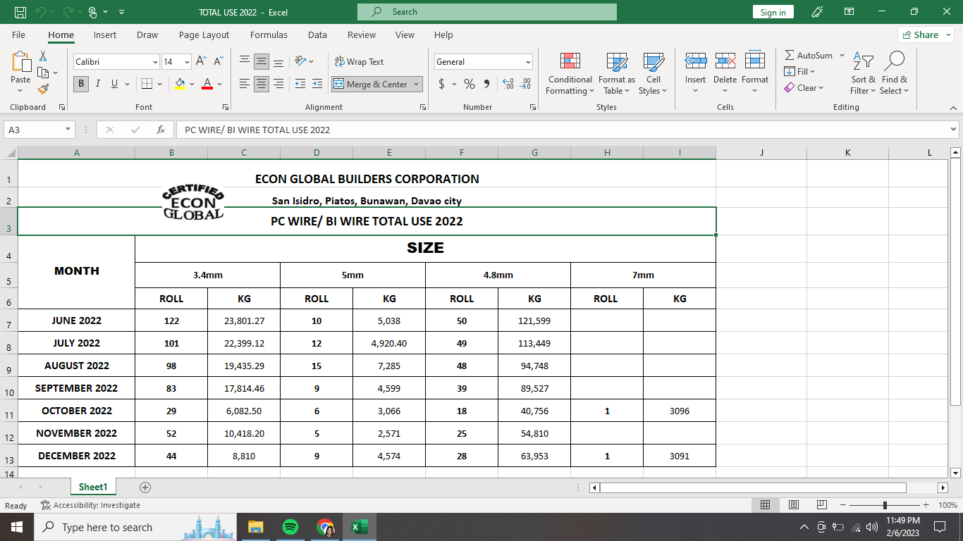This screenshot has width=963, height=541.
Task: Open Cell Styles gallery
Action: (654, 73)
